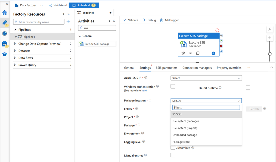Clone the Execute SSIS package activity
Screen dimensions: 276x162
(198, 53)
